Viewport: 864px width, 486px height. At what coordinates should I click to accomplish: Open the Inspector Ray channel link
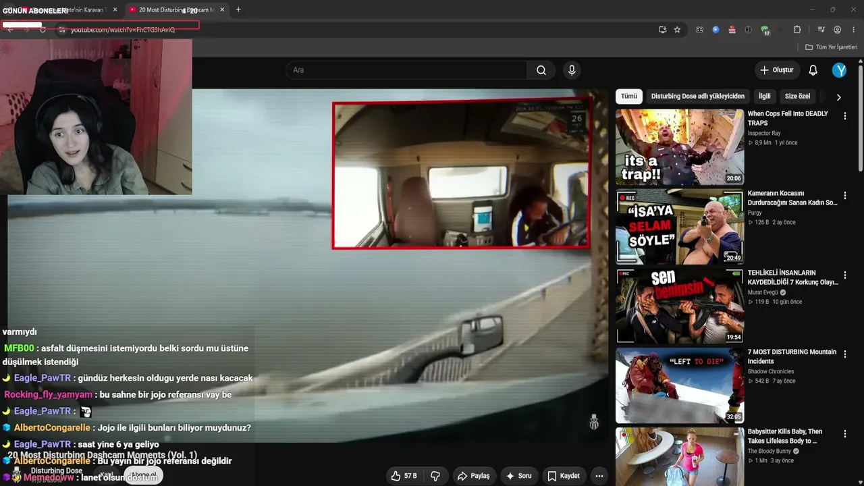tap(764, 134)
